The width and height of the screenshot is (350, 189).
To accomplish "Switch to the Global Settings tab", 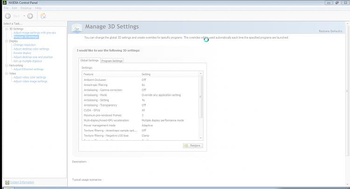I will [x=89, y=60].
